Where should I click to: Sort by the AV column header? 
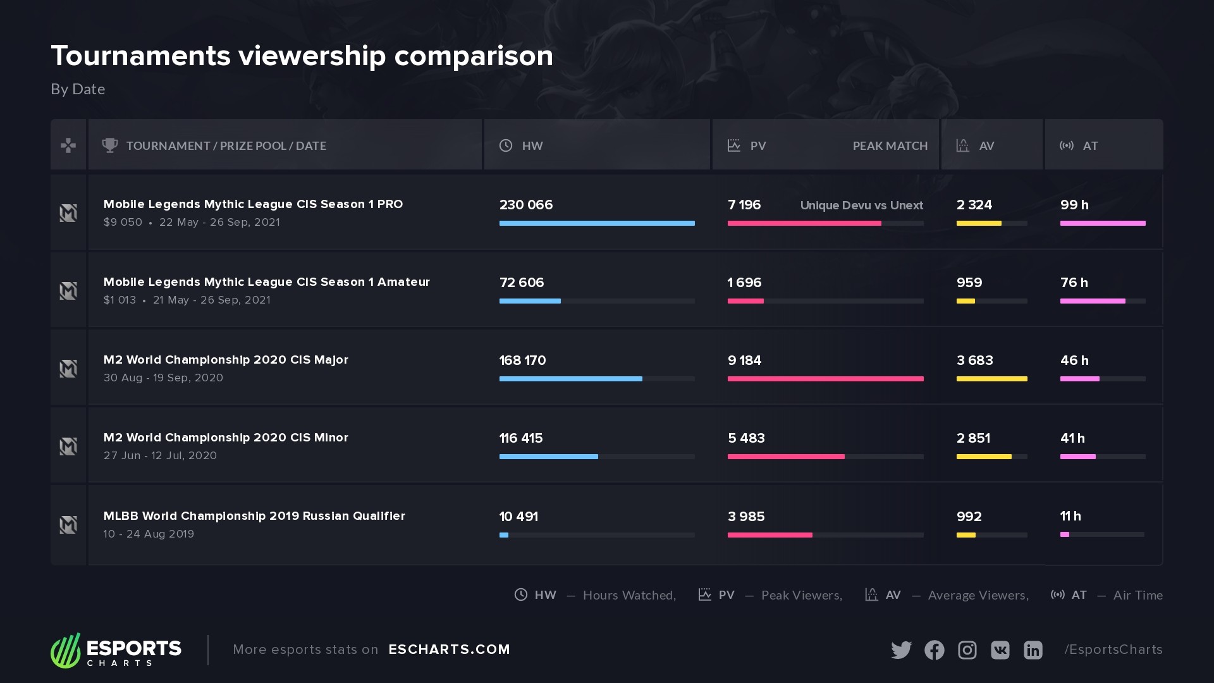point(986,145)
